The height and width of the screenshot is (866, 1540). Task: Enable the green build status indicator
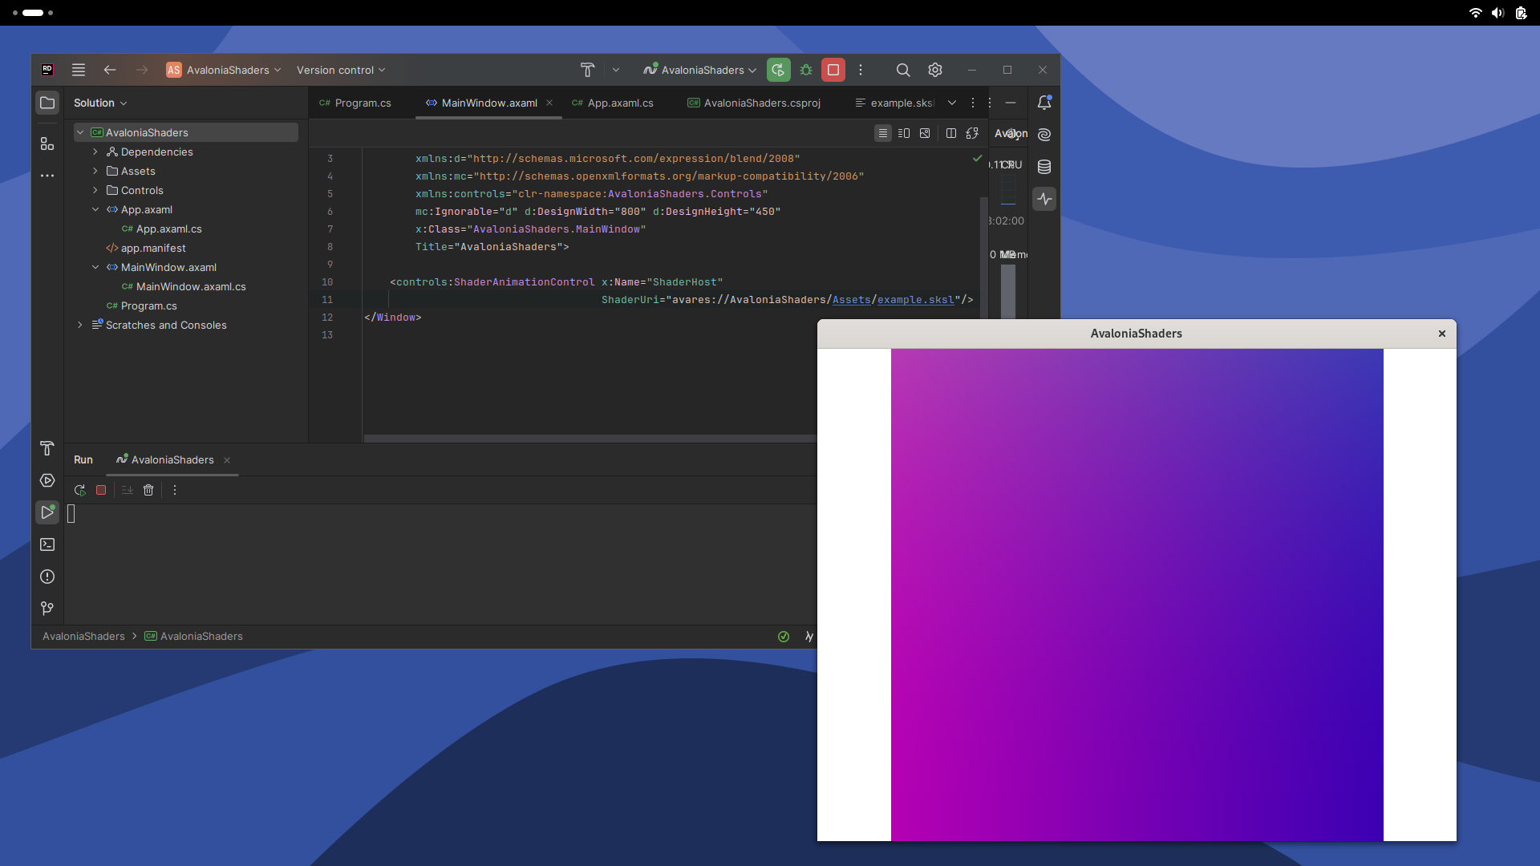pos(784,636)
